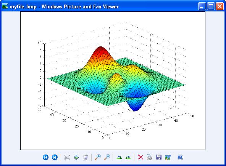Show image at actual size
226x166 pixels.
pyautogui.click(x=76, y=157)
